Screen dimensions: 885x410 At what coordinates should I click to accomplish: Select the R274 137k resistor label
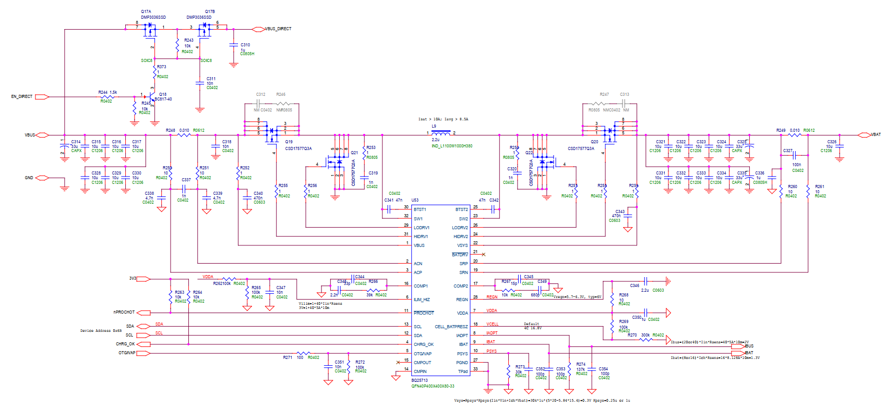(581, 367)
